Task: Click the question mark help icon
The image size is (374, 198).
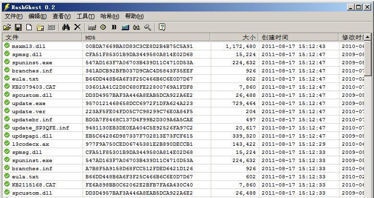Action: (x=162, y=27)
